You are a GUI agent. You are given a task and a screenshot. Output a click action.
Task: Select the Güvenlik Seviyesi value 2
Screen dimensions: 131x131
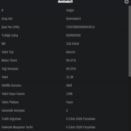point(67,110)
